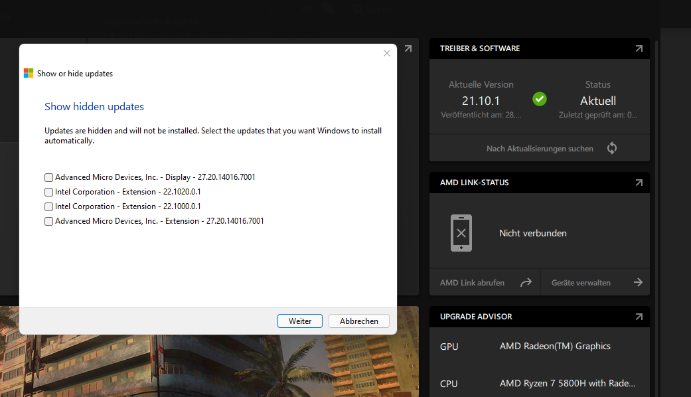Close the Show or hide updates dialog
This screenshot has height=397, width=691.
[387, 53]
